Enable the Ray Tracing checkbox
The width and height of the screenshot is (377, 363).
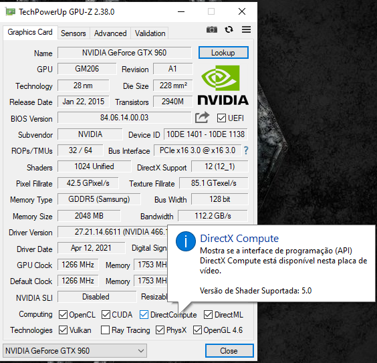tap(106, 330)
